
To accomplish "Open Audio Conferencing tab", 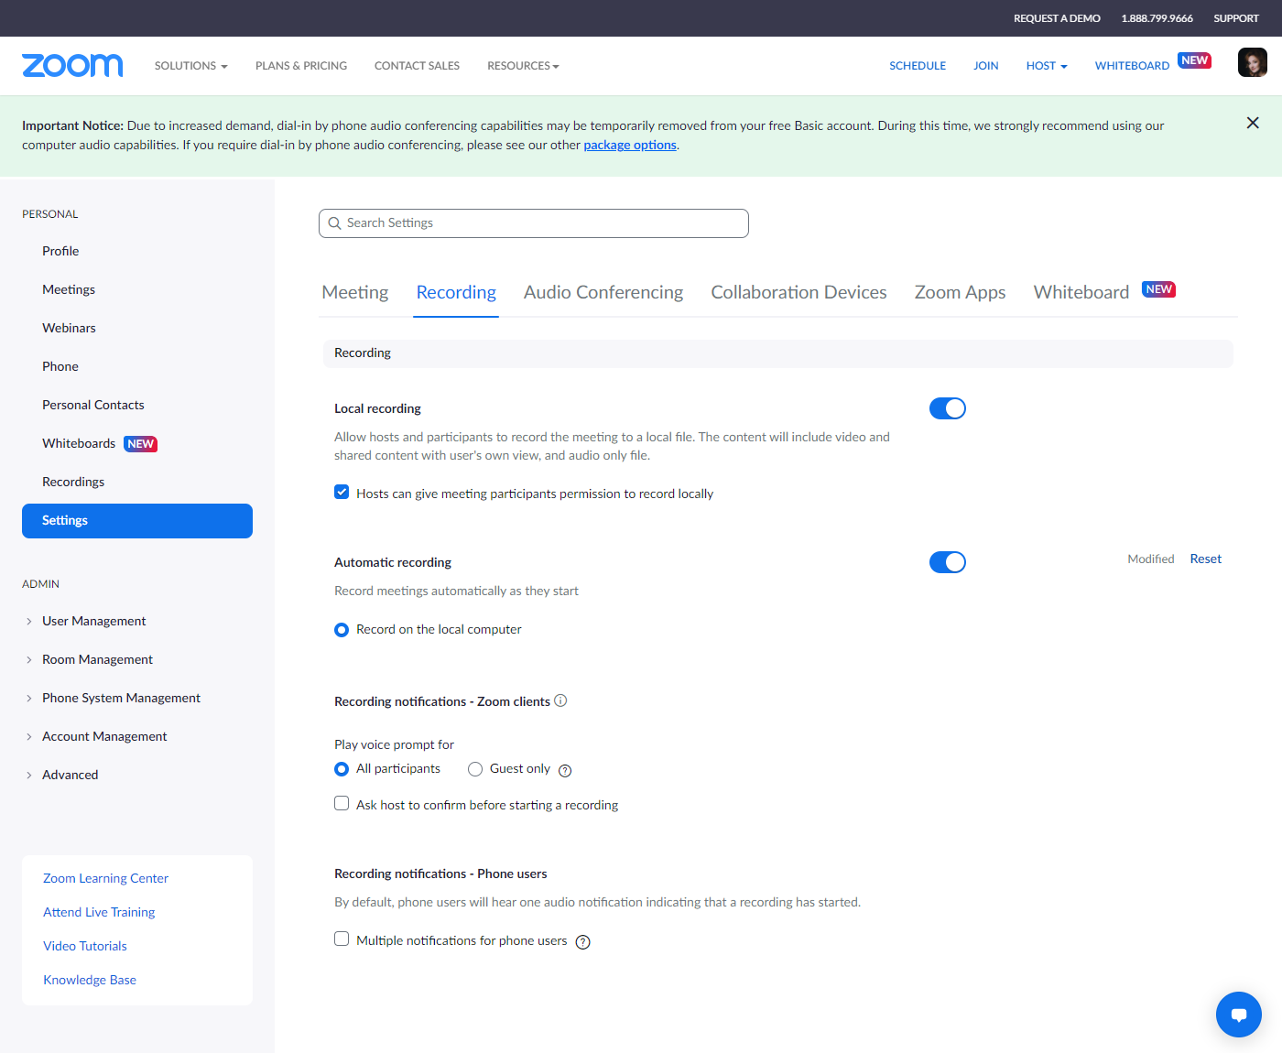I will tap(603, 292).
